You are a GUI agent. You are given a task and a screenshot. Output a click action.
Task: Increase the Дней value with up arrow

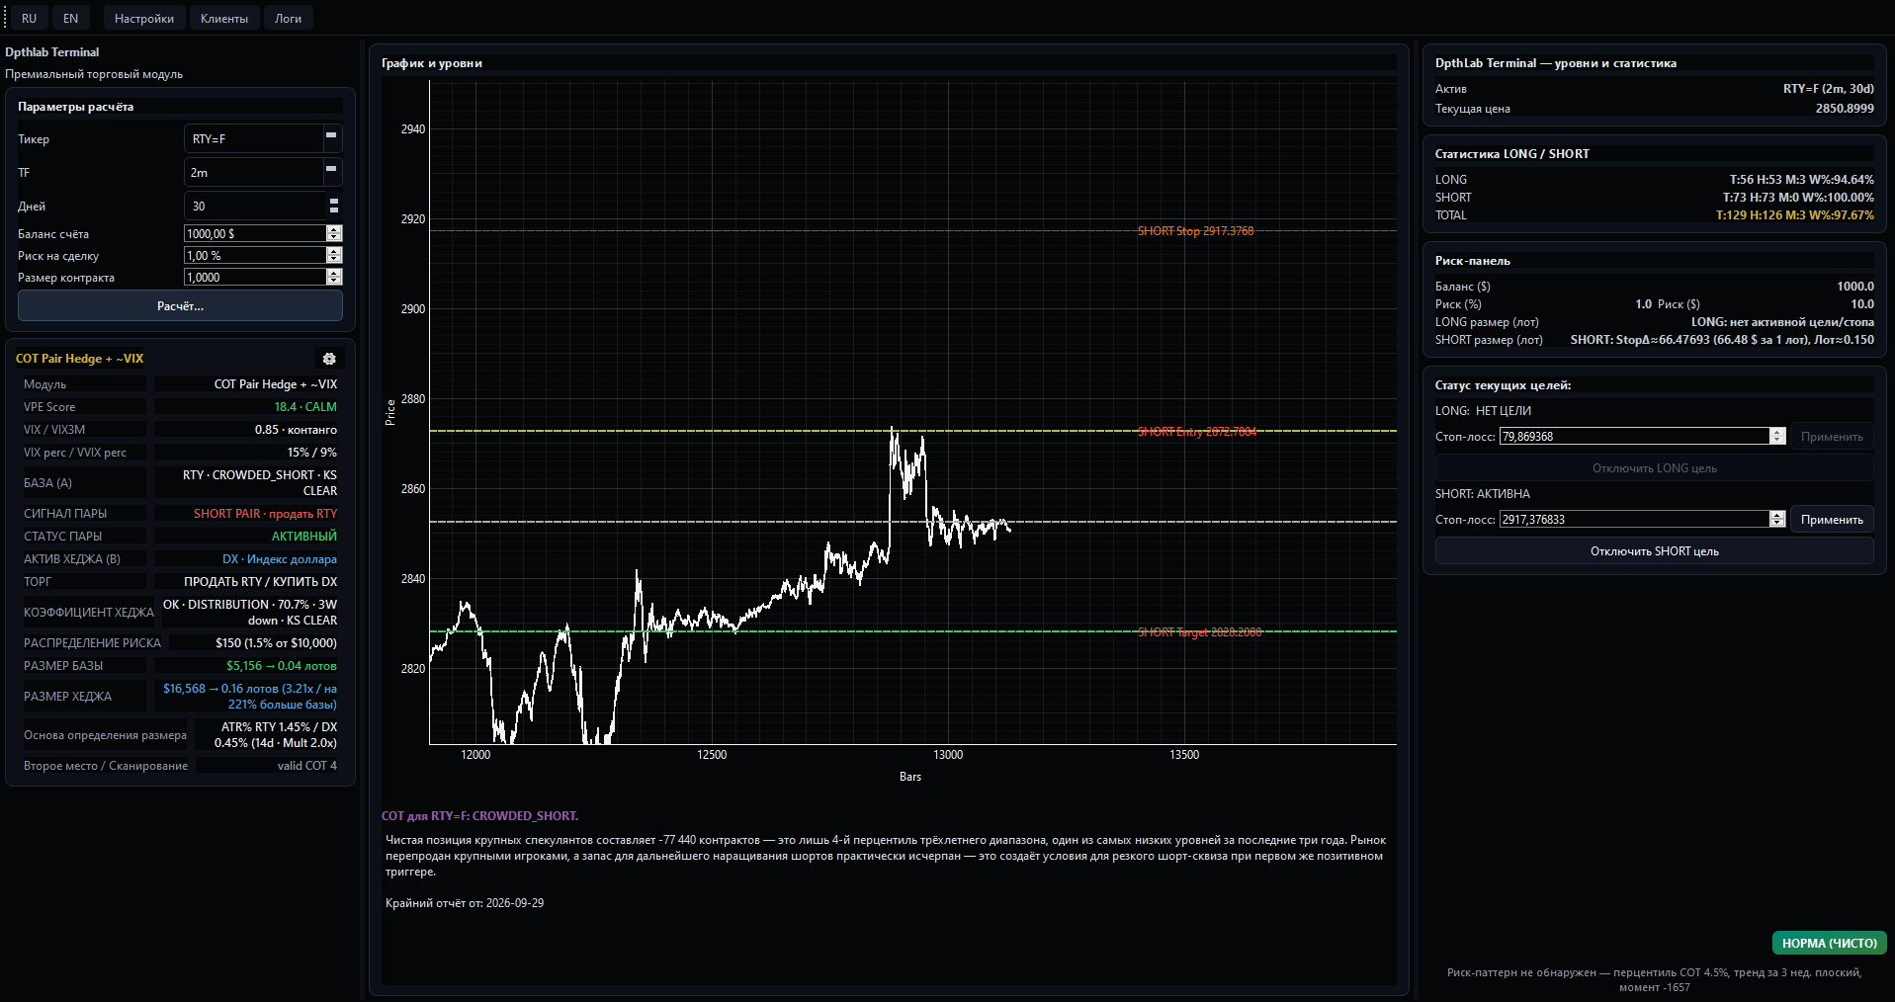[x=334, y=201]
